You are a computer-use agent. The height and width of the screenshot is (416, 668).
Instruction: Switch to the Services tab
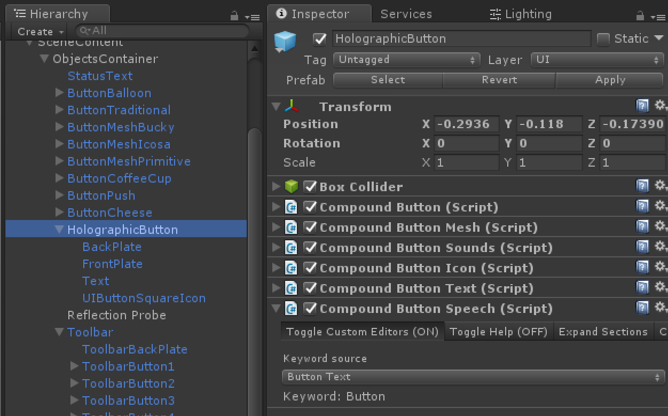coord(406,14)
